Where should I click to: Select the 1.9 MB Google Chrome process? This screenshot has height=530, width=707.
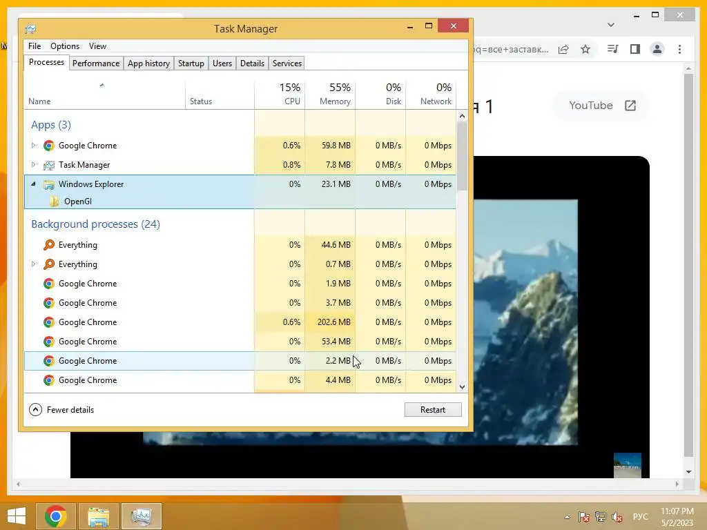click(x=240, y=284)
